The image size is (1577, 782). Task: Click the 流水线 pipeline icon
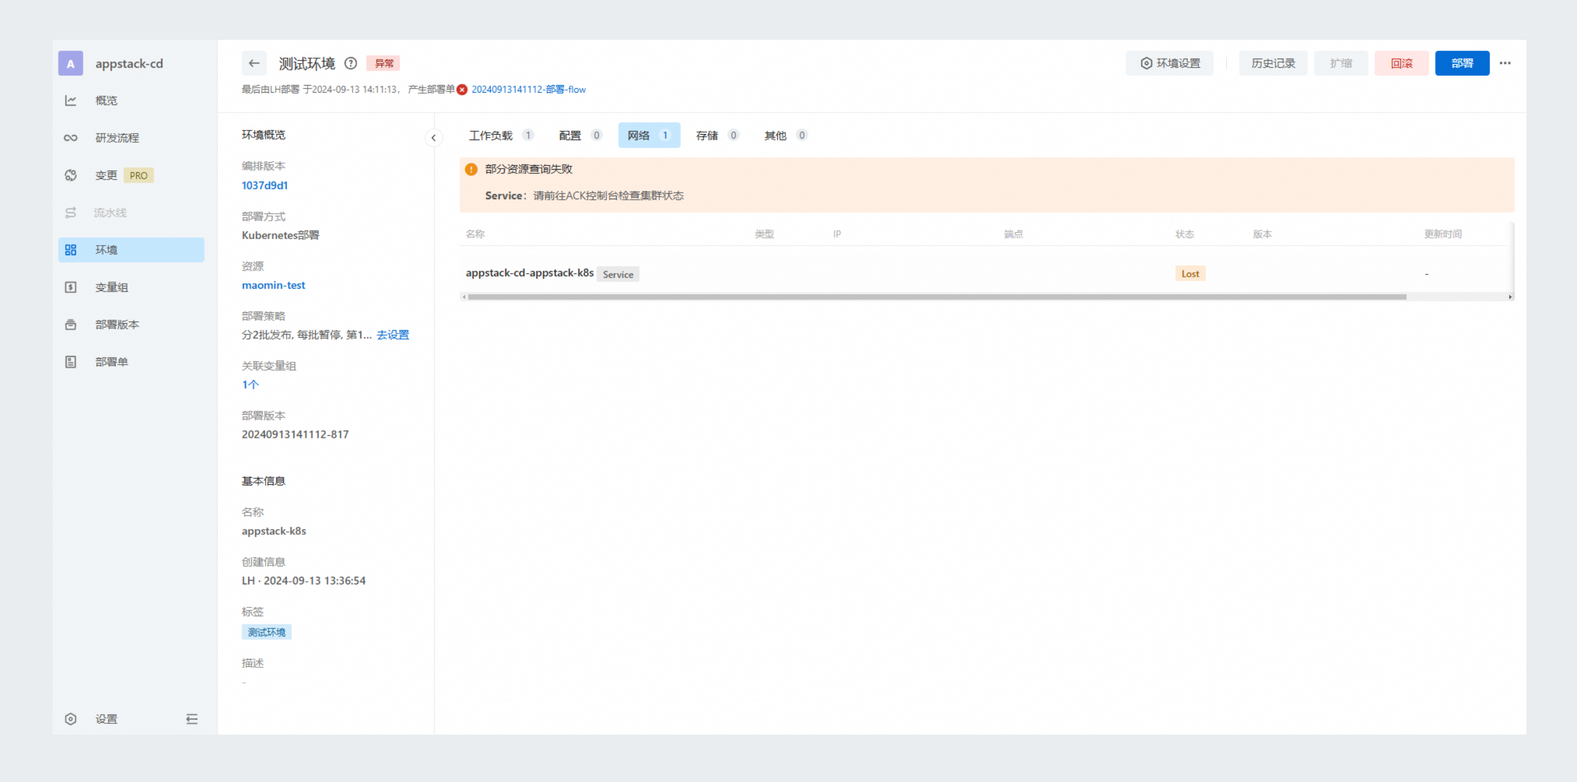pos(71,213)
